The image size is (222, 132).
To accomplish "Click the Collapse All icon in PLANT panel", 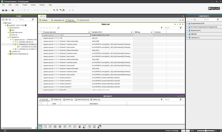I will coord(6,20).
